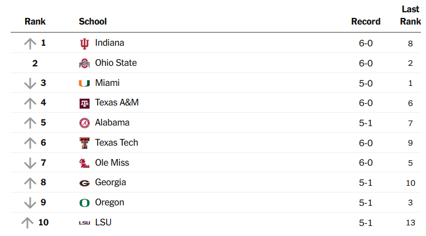This screenshot has width=426, height=236.
Task: Click the Texas A&M logo
Action: click(x=84, y=103)
